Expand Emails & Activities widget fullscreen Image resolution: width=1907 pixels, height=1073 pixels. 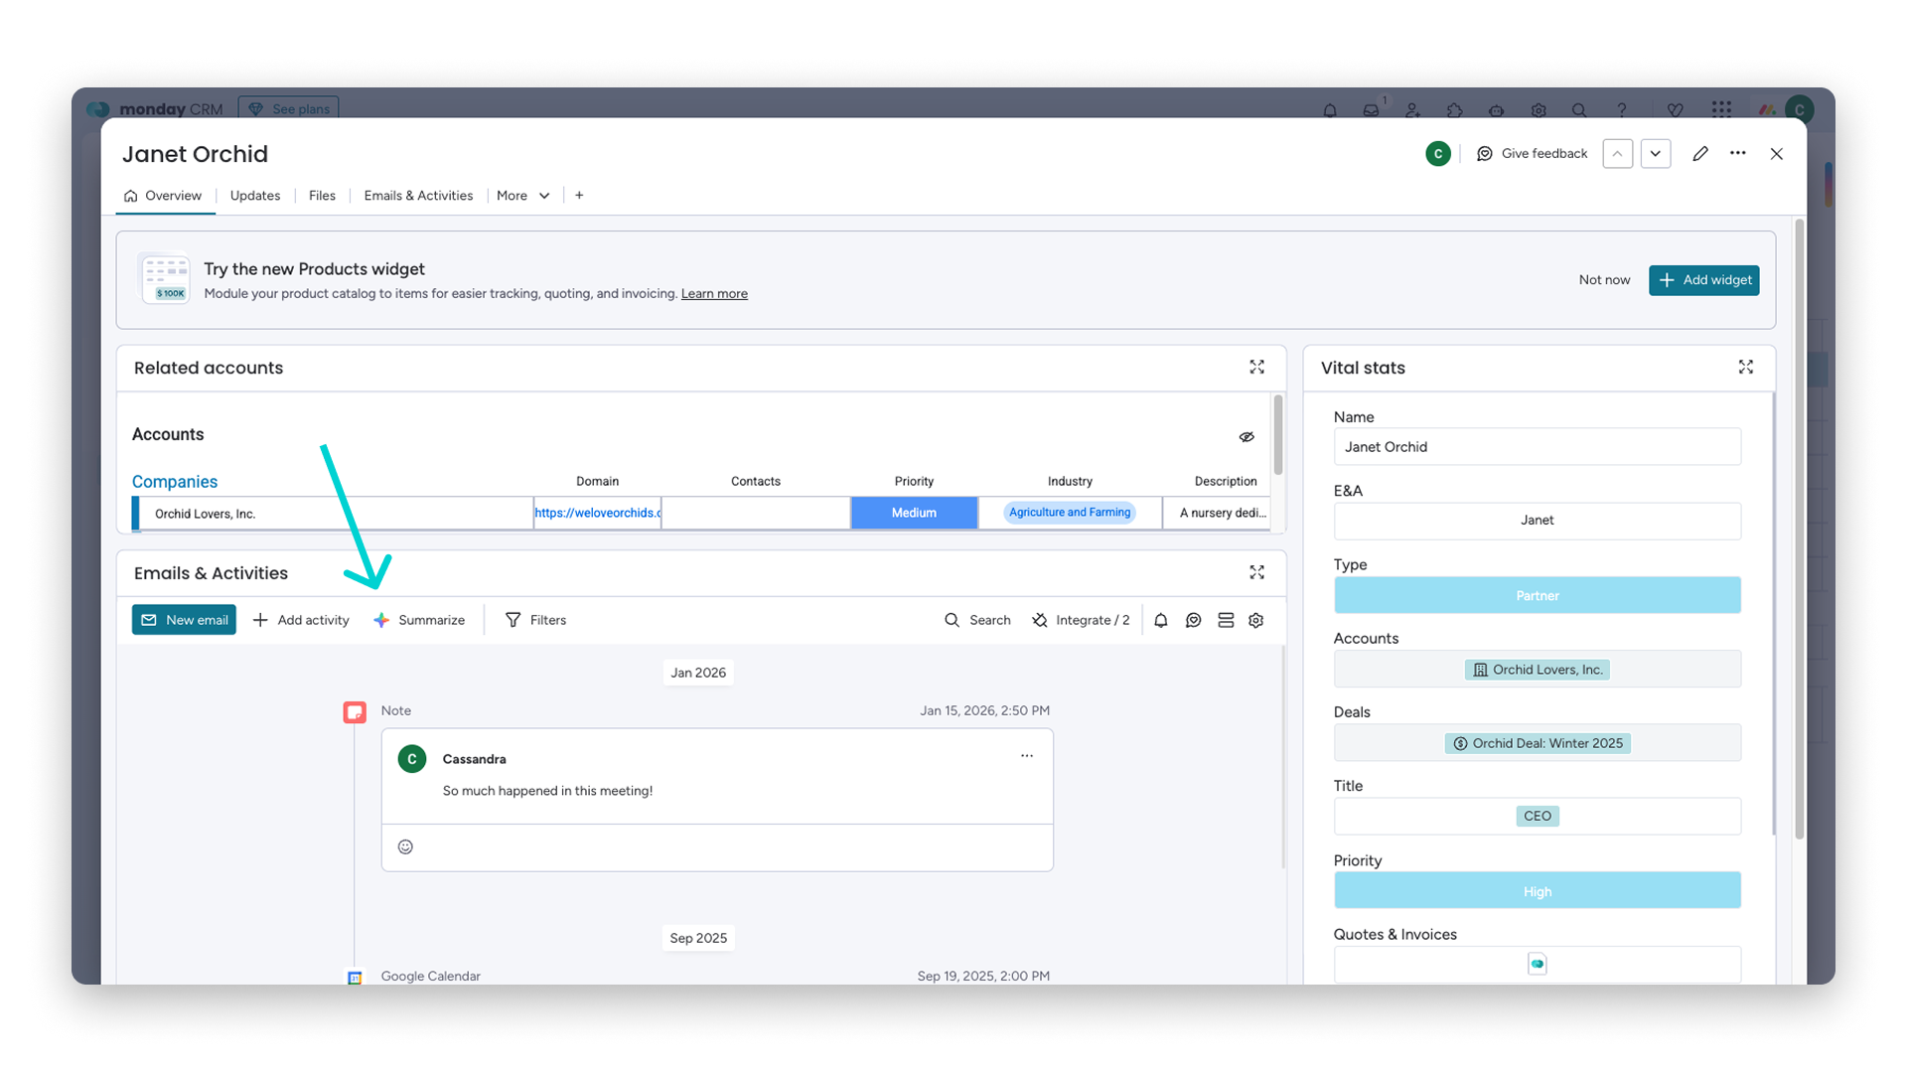[x=1257, y=573]
